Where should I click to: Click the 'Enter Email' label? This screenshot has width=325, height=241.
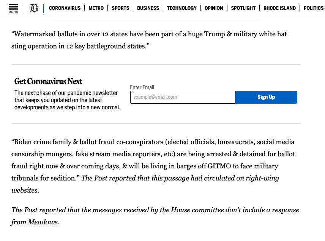click(x=142, y=87)
